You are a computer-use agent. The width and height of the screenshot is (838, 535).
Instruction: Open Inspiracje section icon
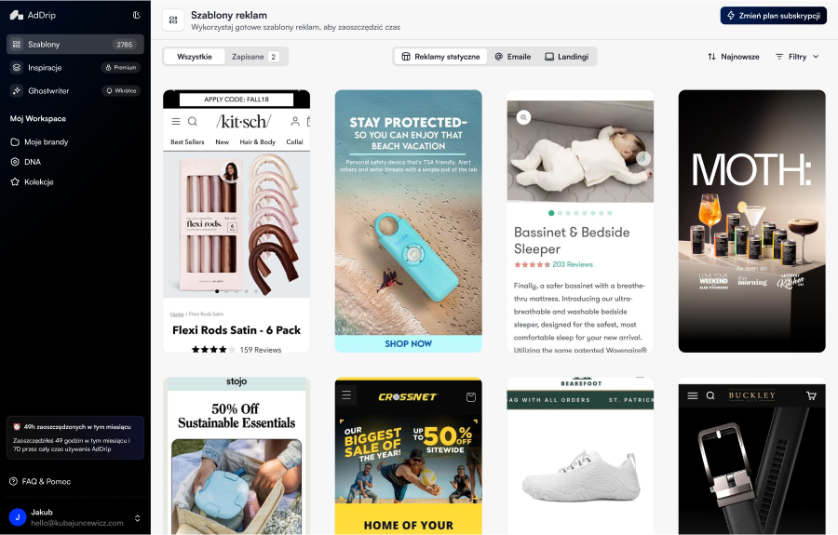point(17,67)
